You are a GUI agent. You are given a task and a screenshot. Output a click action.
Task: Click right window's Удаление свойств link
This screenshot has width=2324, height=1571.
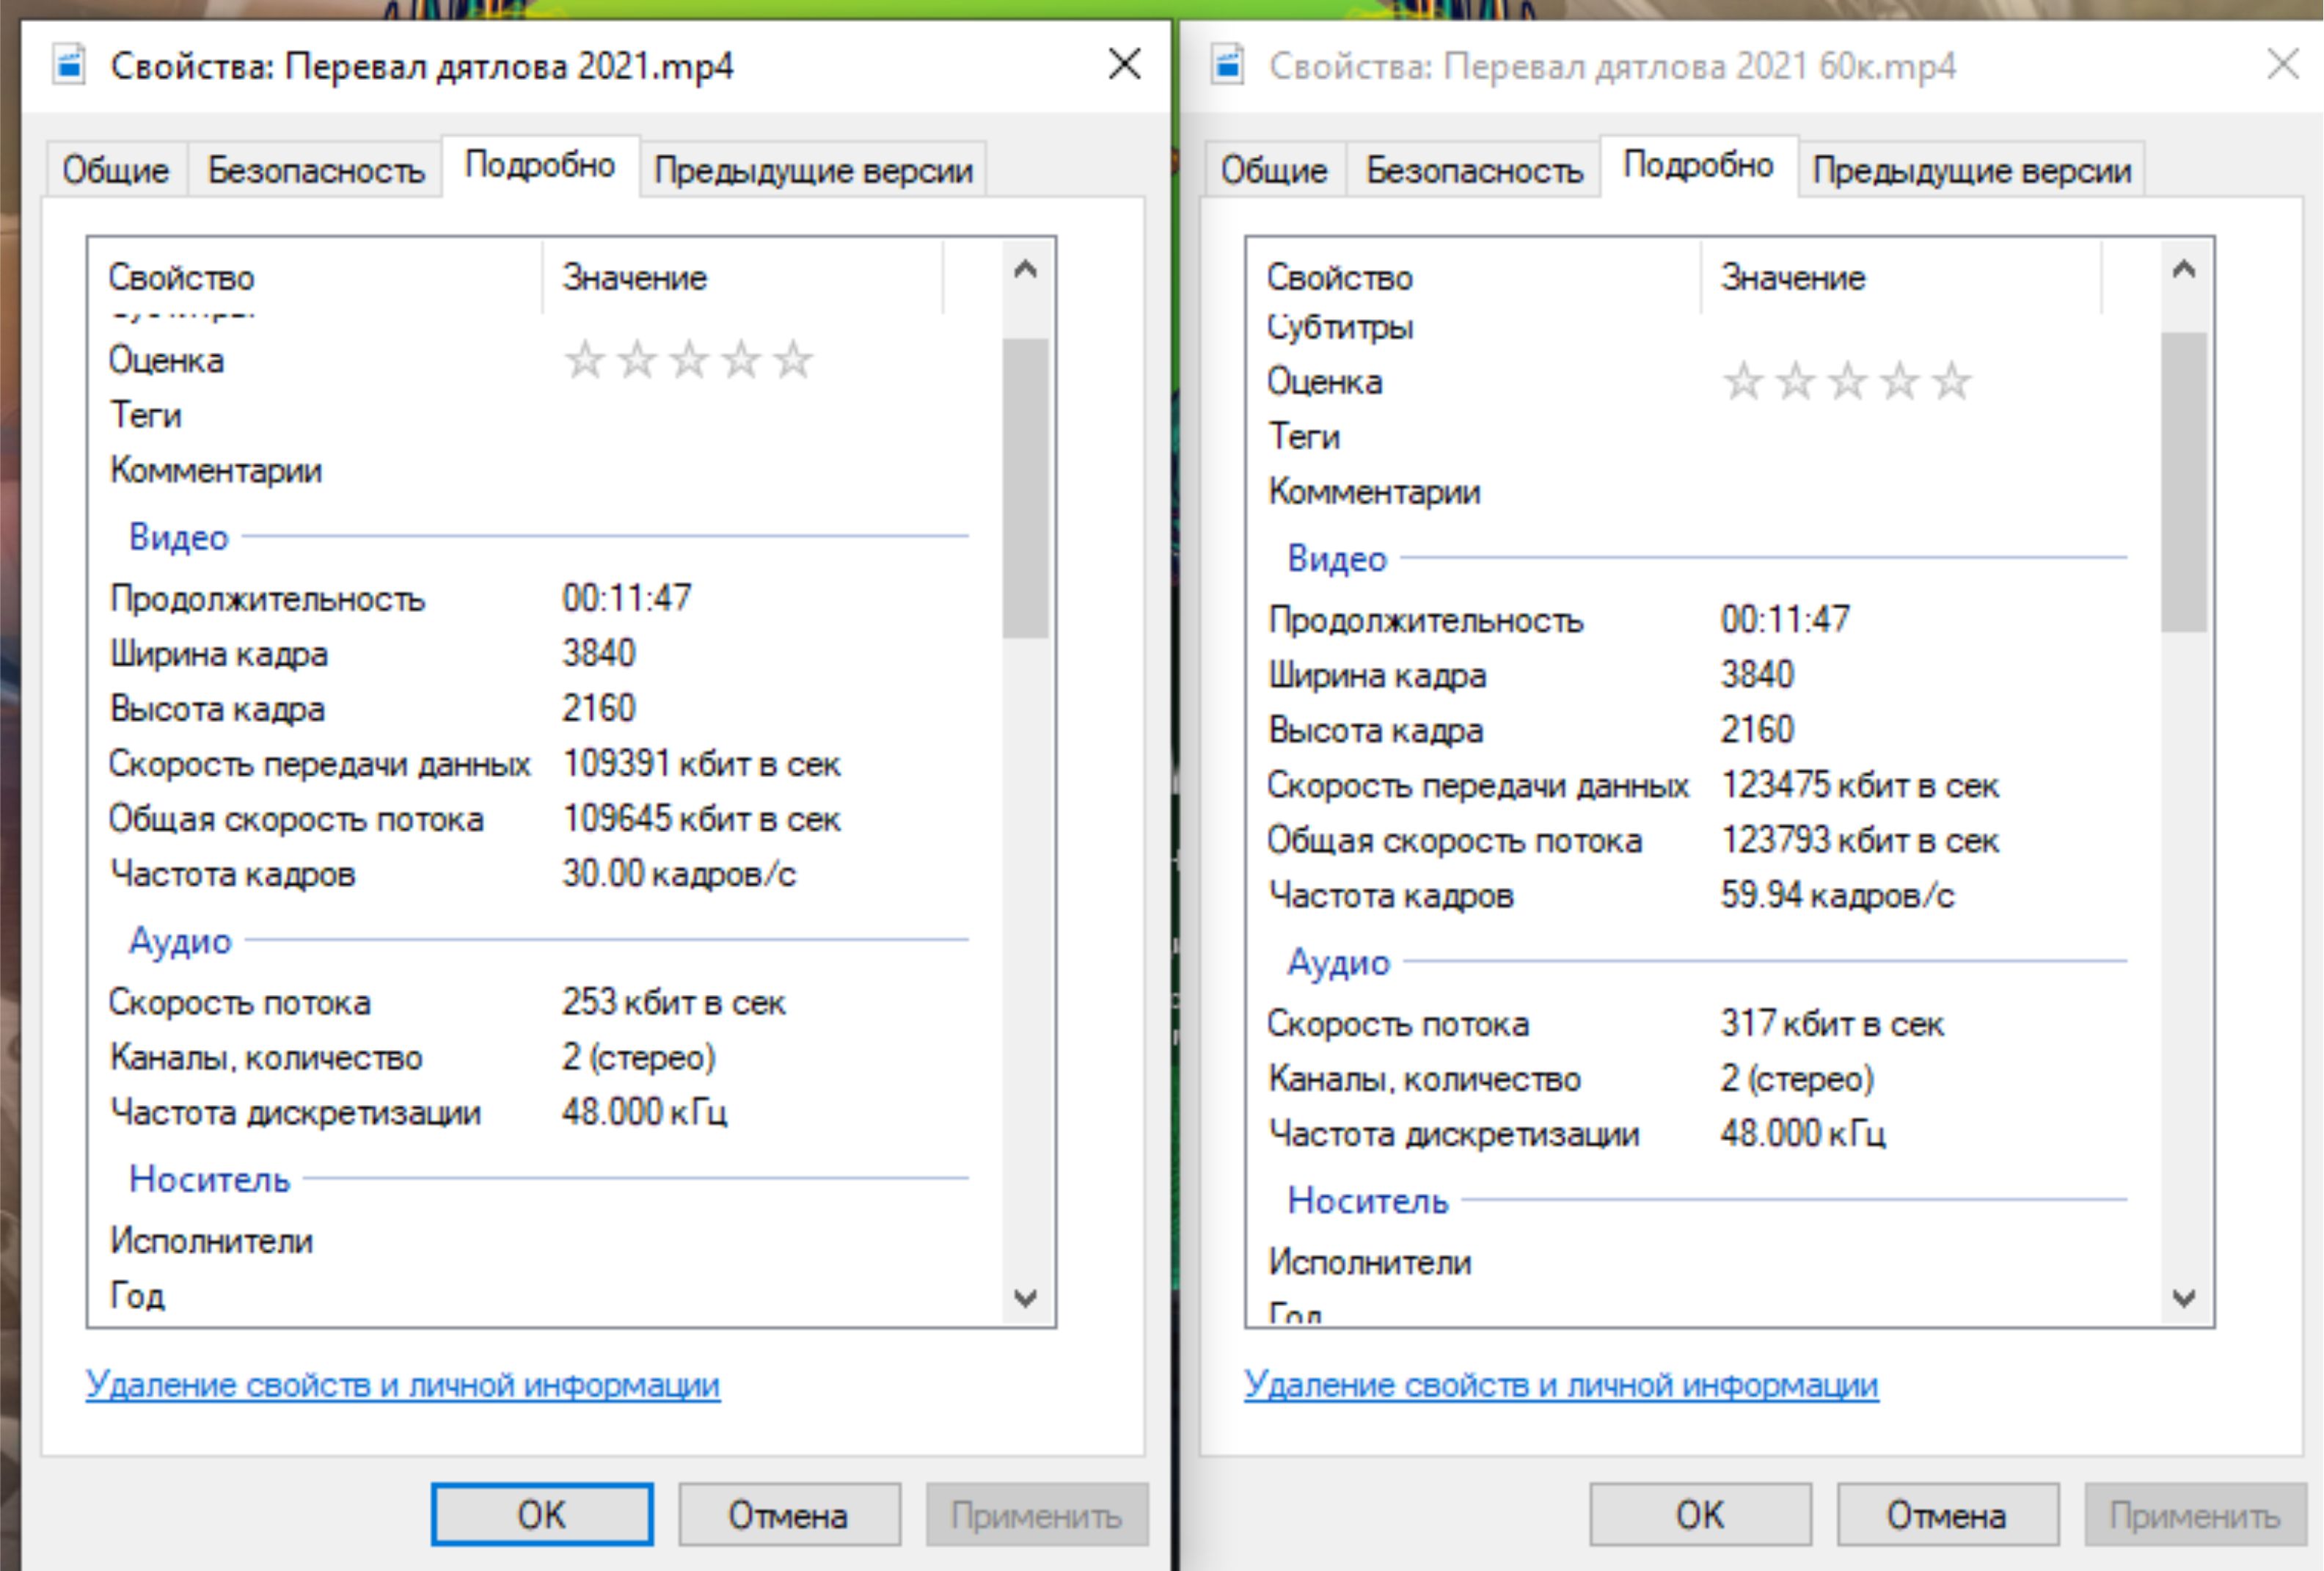[x=1560, y=1385]
